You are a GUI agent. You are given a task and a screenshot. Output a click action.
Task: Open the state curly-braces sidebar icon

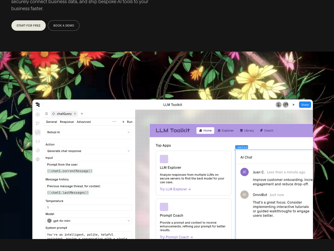(38, 141)
